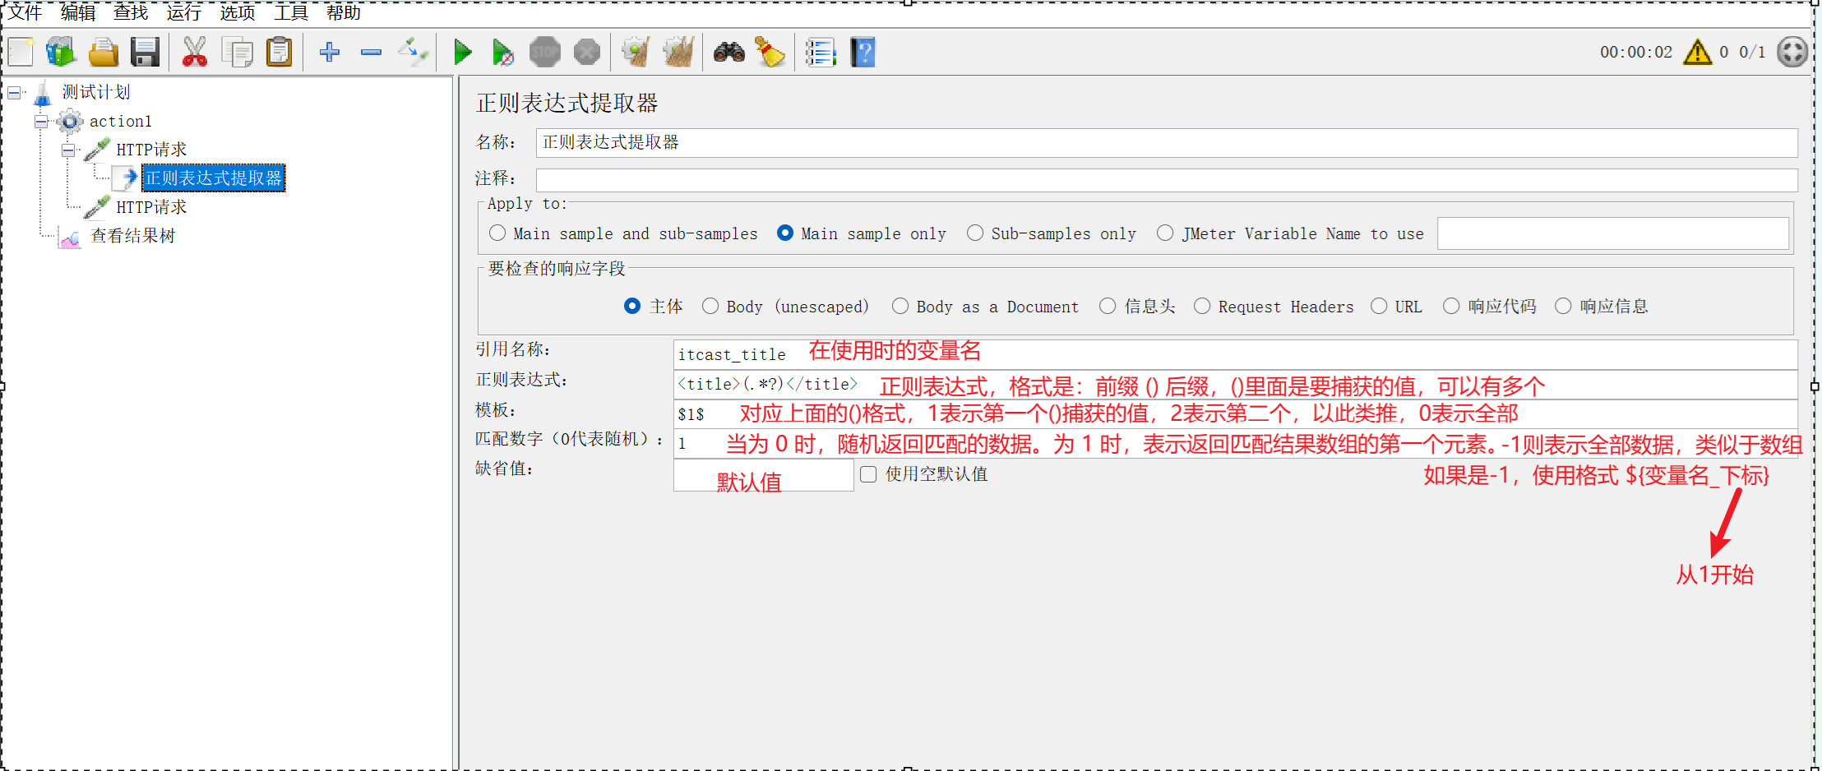
Task: Open the Help book icon
Action: (x=862, y=52)
